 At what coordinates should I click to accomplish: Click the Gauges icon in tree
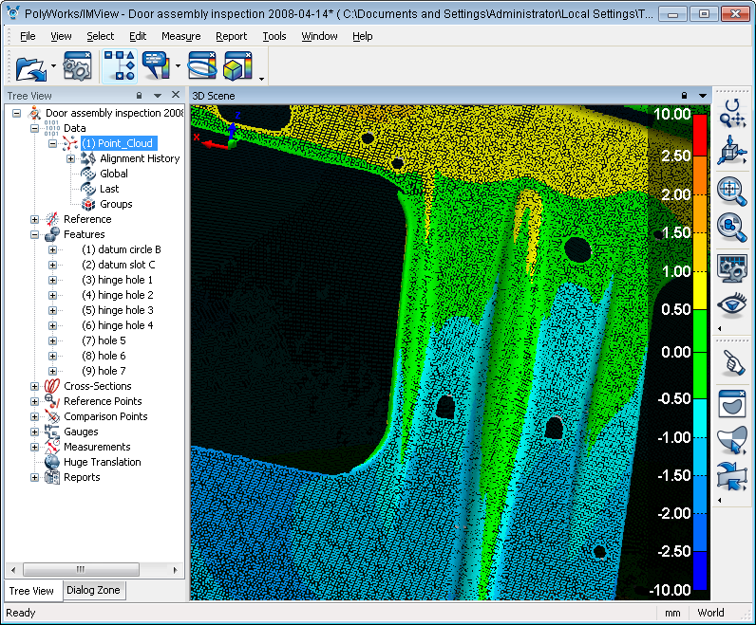(x=51, y=432)
